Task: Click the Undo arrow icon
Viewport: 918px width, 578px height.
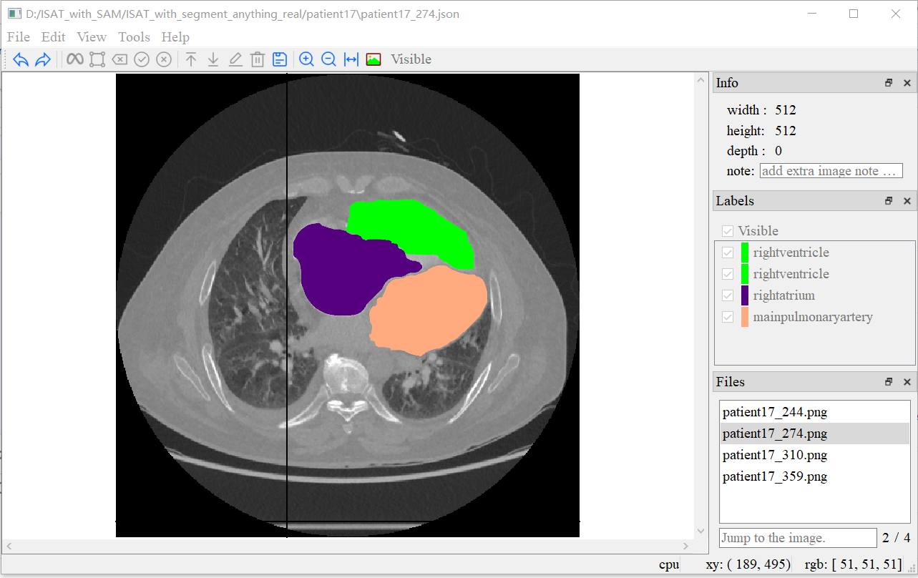Action: (20, 59)
